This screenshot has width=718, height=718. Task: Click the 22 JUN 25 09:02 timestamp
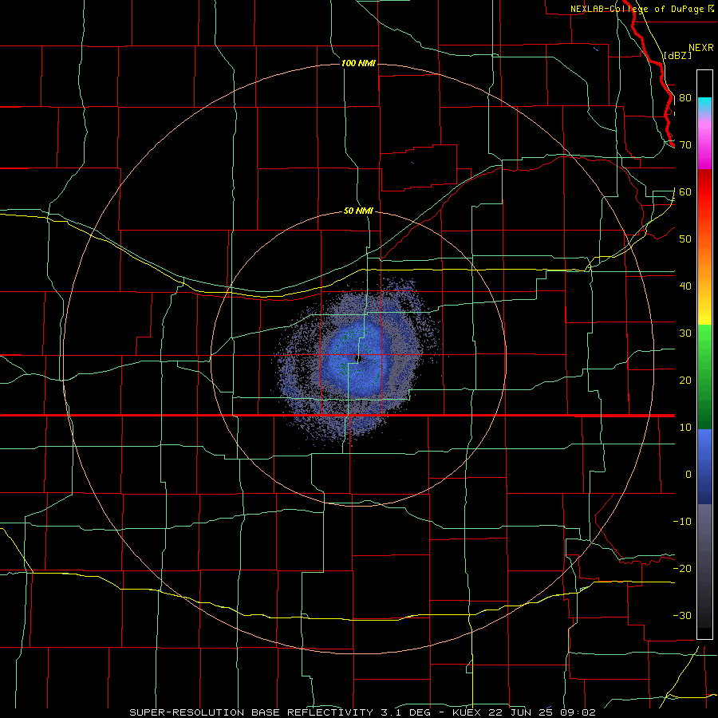[x=541, y=712]
